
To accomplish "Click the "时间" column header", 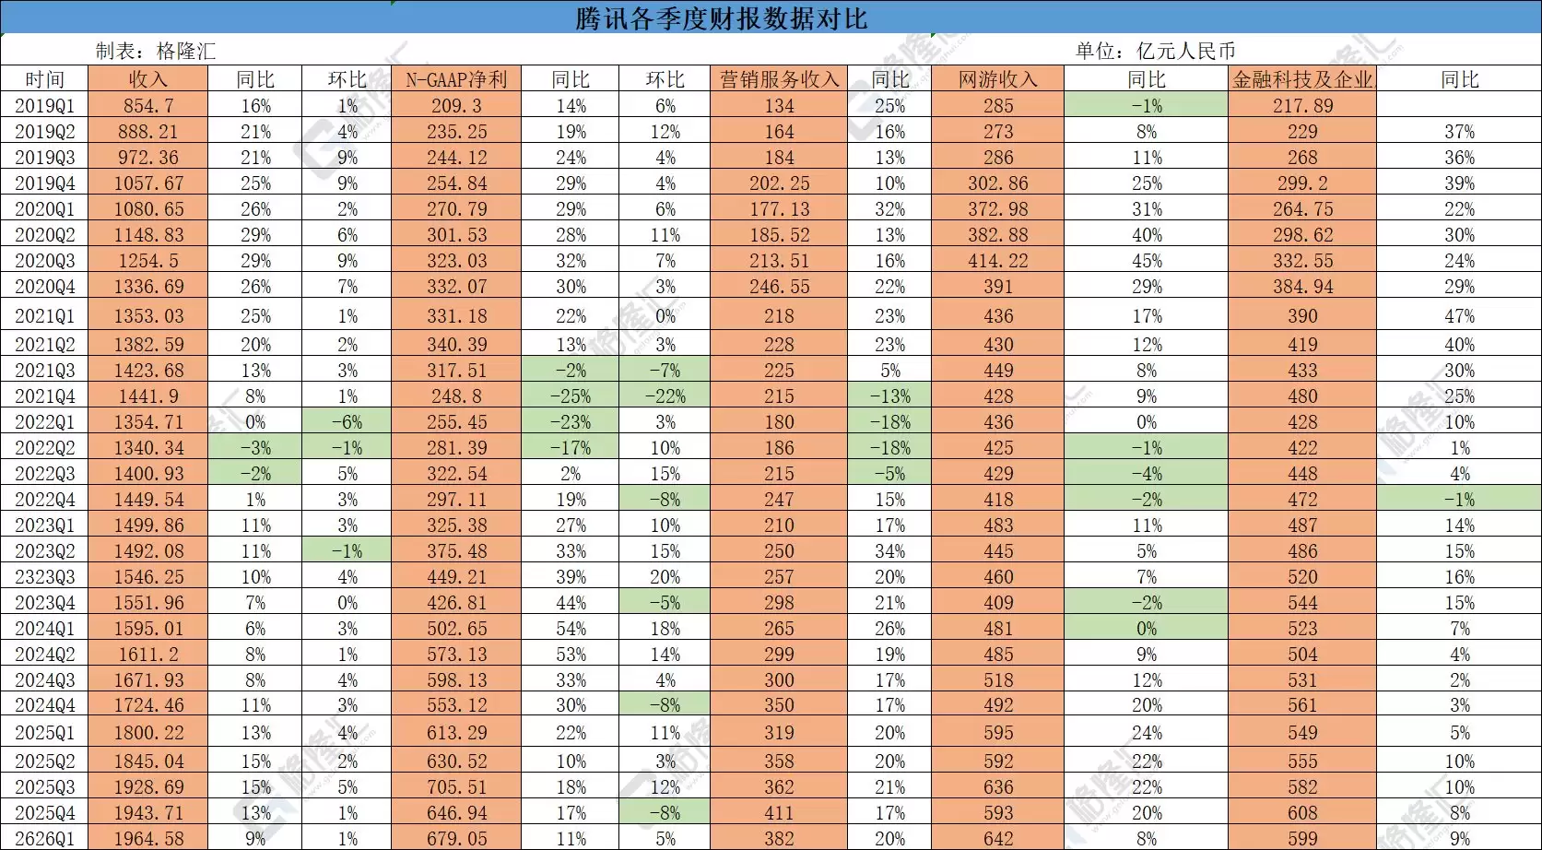I will 45,79.
